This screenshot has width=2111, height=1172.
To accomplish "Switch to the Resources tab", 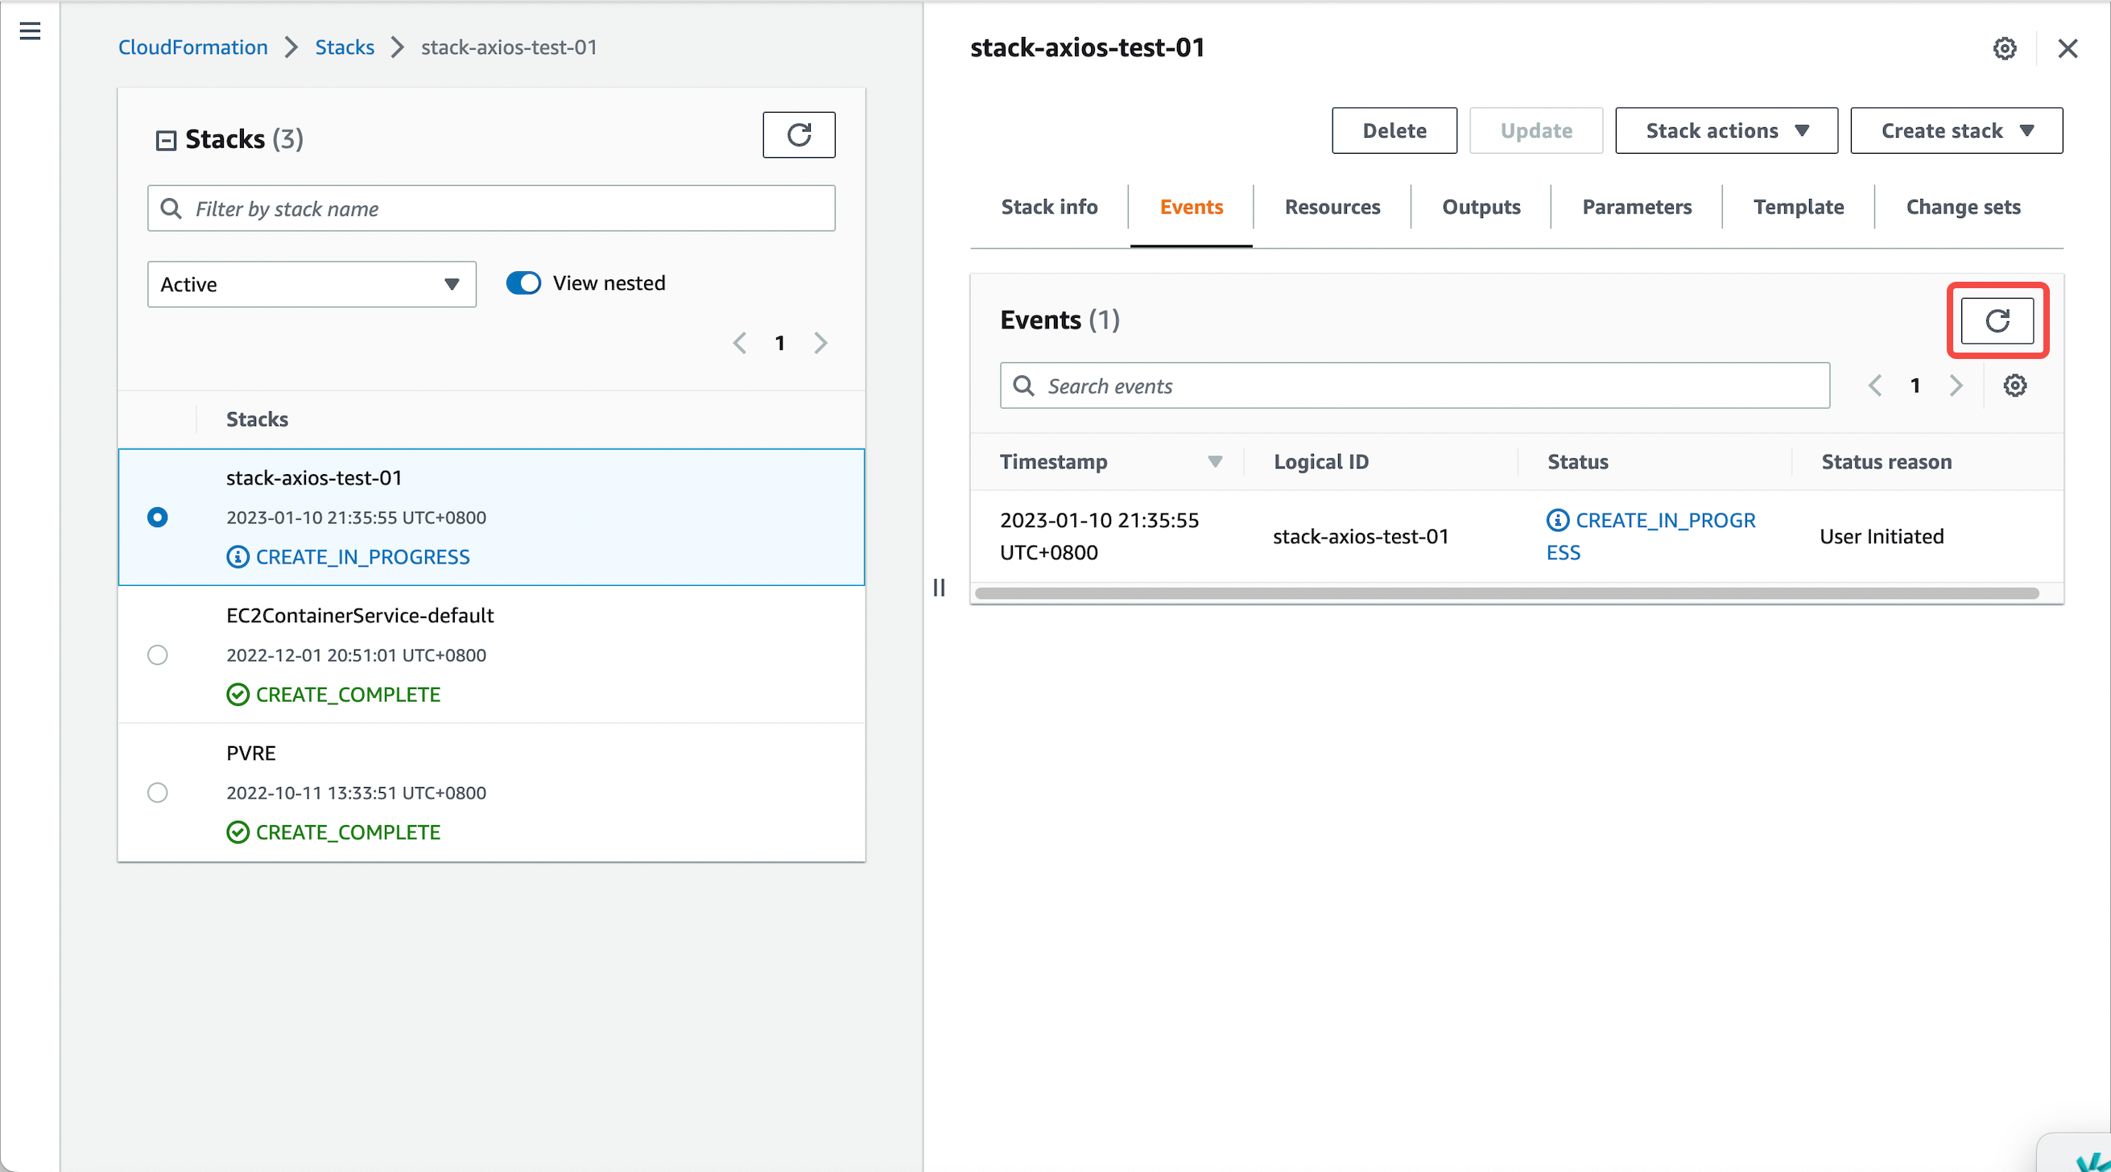I will 1332,208.
